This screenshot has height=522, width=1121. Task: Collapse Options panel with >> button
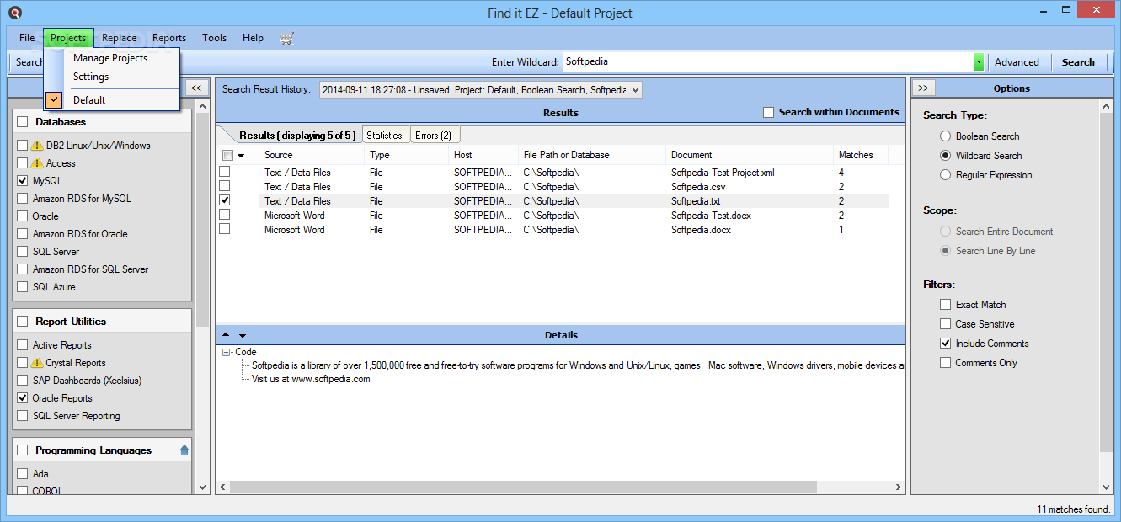pyautogui.click(x=922, y=88)
